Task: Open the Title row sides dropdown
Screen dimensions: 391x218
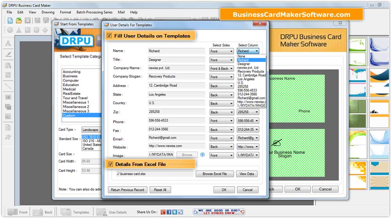Action: 221,60
